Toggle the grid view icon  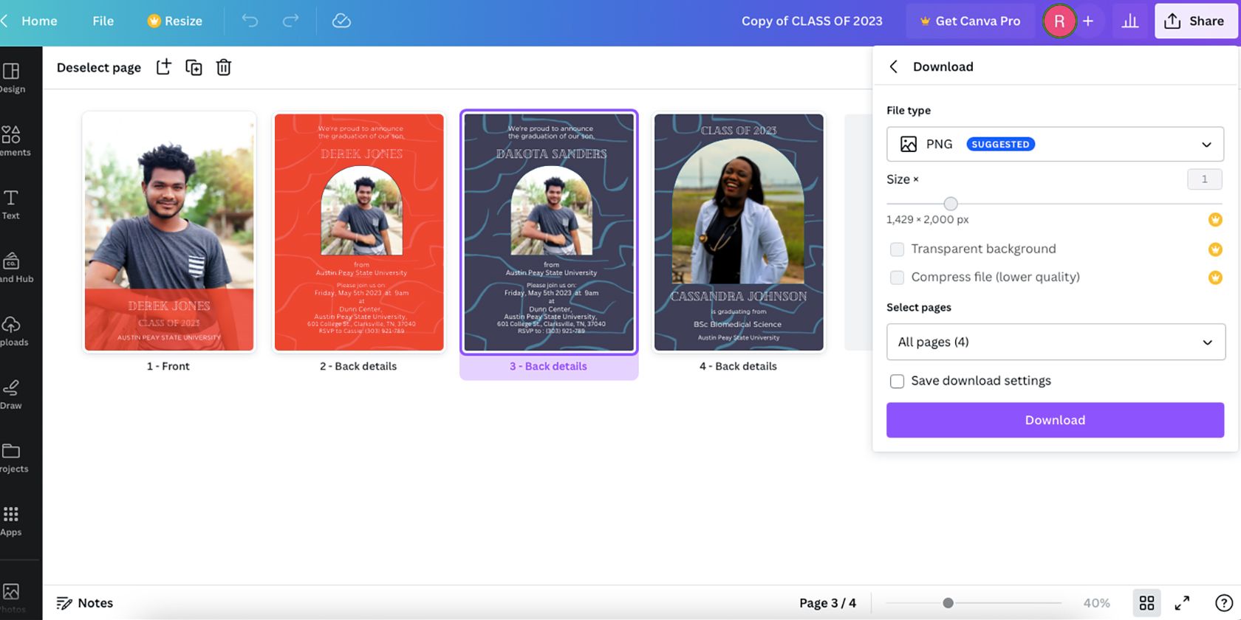1146,603
